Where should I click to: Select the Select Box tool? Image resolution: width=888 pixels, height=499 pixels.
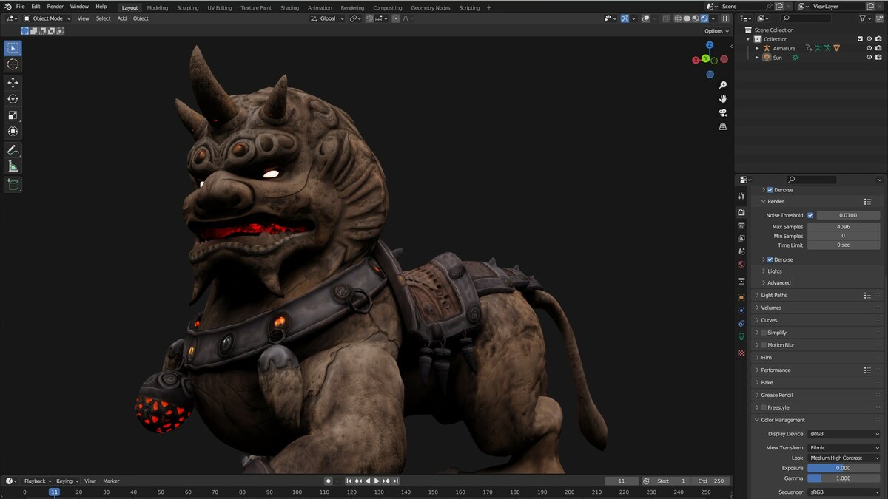pos(13,48)
